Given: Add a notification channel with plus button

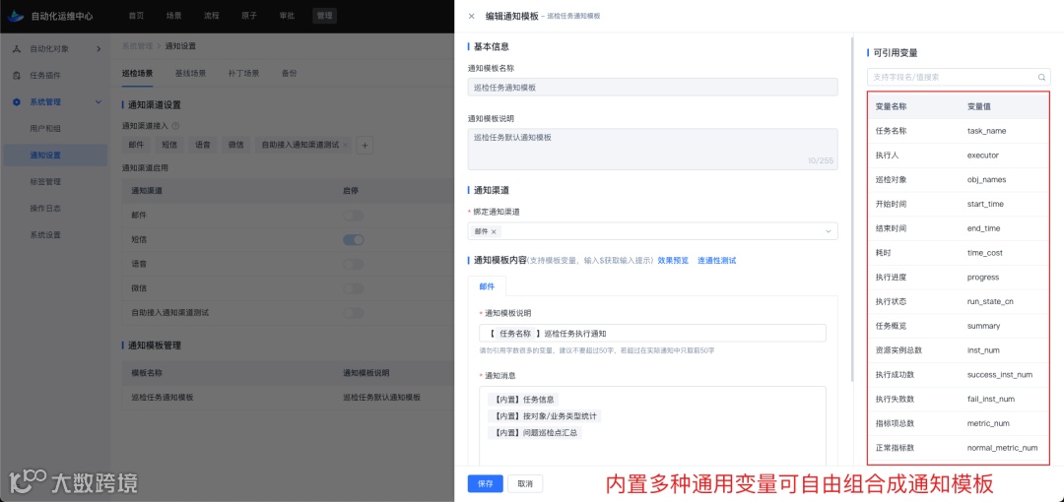Looking at the screenshot, I should click(x=366, y=145).
